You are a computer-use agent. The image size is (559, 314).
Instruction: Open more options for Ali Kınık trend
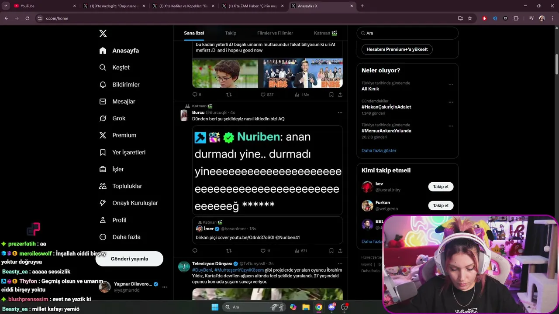coord(451,84)
